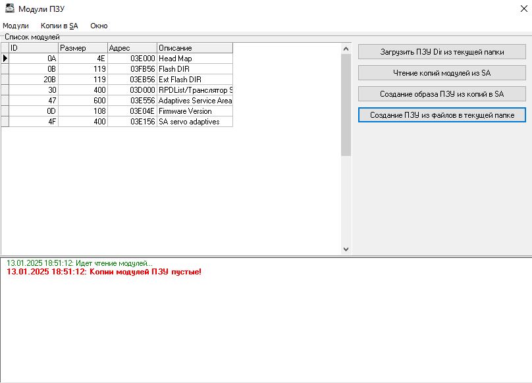Image resolution: width=532 pixels, height=383 pixels.
Task: Select the Flash DIR description cell
Action: (195, 69)
